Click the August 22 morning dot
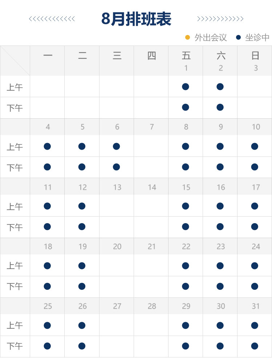This screenshot has width=272, height=364. point(186,266)
